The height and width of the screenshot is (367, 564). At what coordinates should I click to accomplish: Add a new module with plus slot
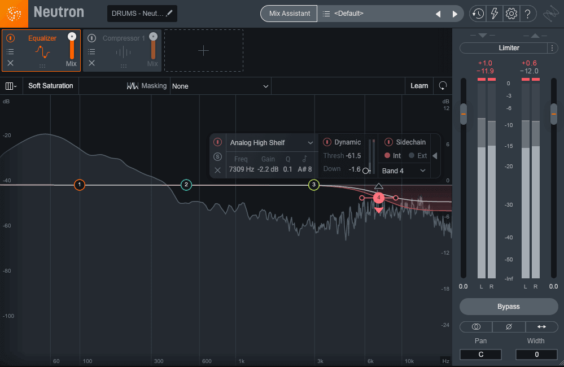coord(204,50)
